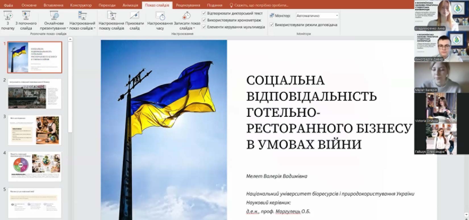Click the Online presentation icon
Image resolution: width=469 pixels, height=220 pixels.
pos(54,16)
